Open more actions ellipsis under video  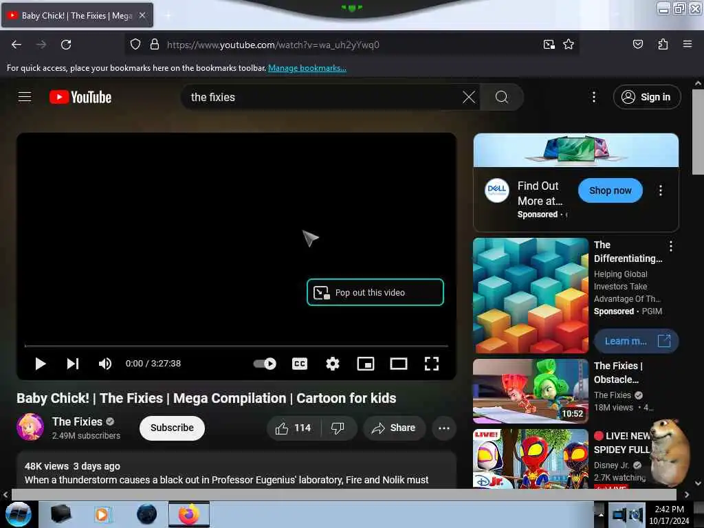tap(444, 428)
